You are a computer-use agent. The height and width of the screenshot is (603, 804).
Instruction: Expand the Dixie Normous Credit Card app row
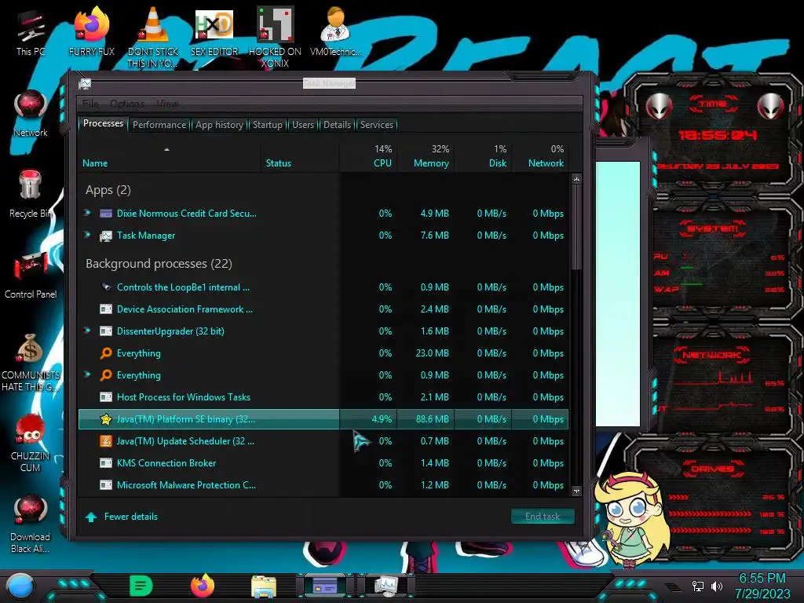click(x=88, y=212)
